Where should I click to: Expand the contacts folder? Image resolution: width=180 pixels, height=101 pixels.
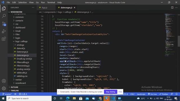click(x=19, y=20)
